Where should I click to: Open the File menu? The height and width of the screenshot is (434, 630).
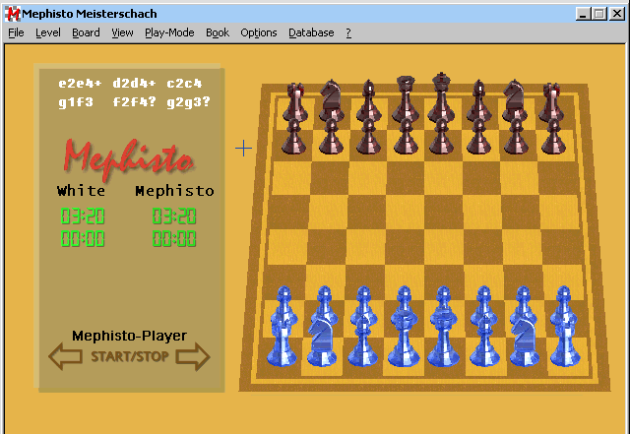(16, 32)
